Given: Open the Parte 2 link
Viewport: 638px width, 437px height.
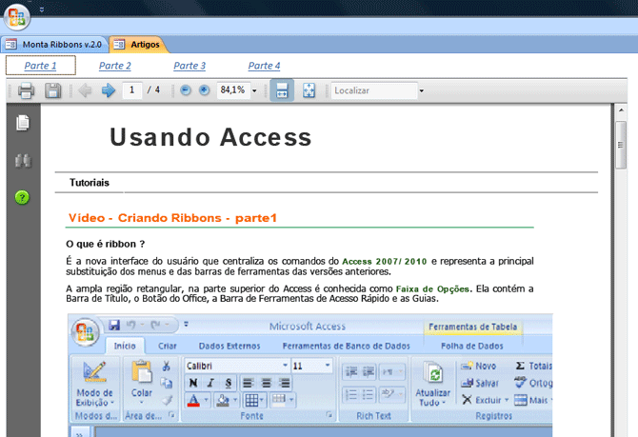Looking at the screenshot, I should [x=115, y=66].
